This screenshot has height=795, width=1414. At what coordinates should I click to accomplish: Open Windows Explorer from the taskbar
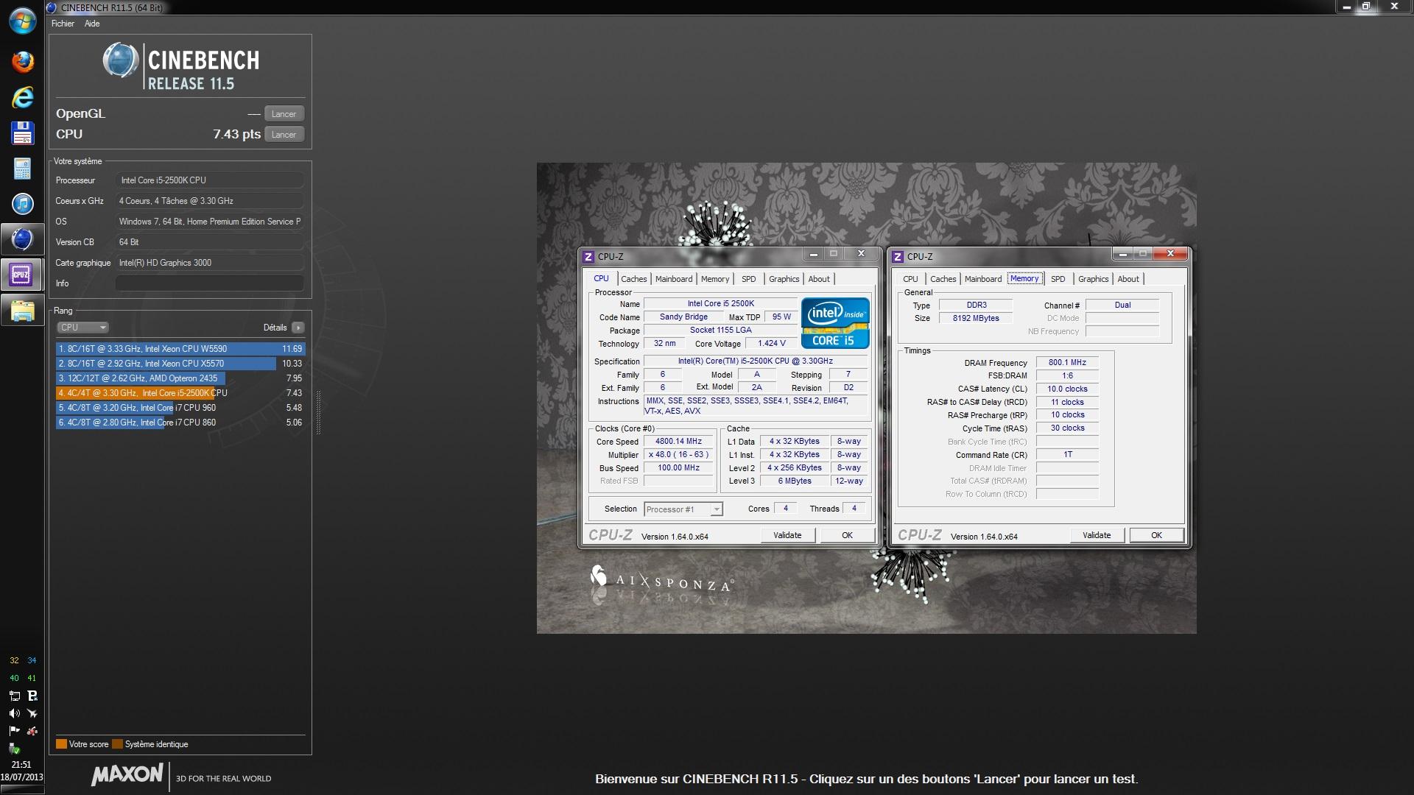click(22, 311)
